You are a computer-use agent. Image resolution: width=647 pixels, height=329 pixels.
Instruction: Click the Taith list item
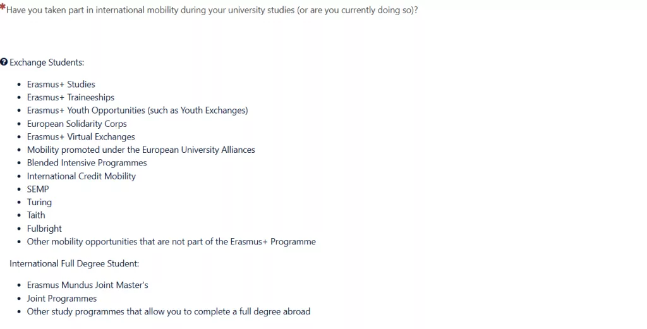tap(36, 215)
